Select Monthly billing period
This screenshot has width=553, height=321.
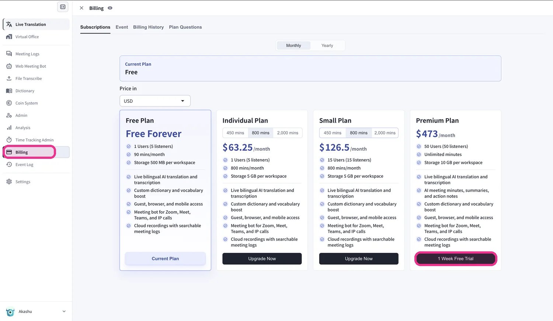(293, 46)
